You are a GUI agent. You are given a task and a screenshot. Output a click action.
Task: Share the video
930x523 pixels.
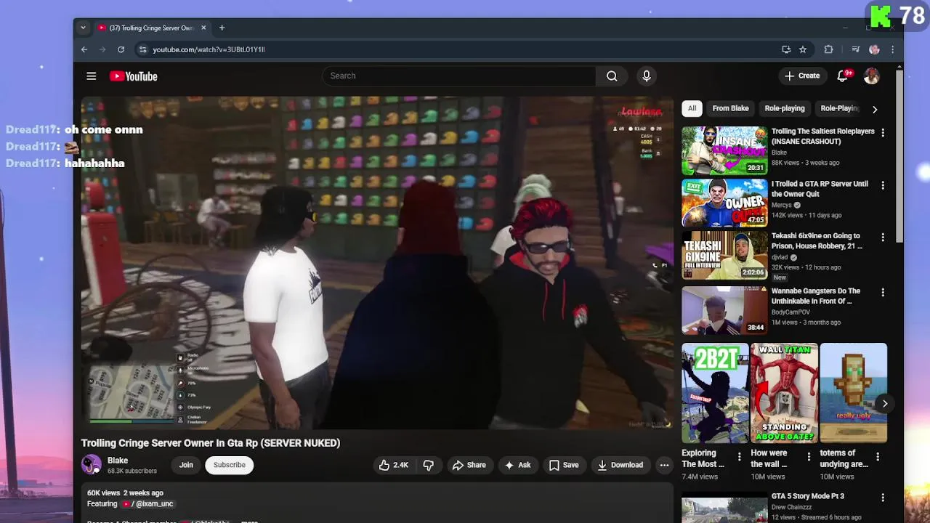(x=469, y=465)
